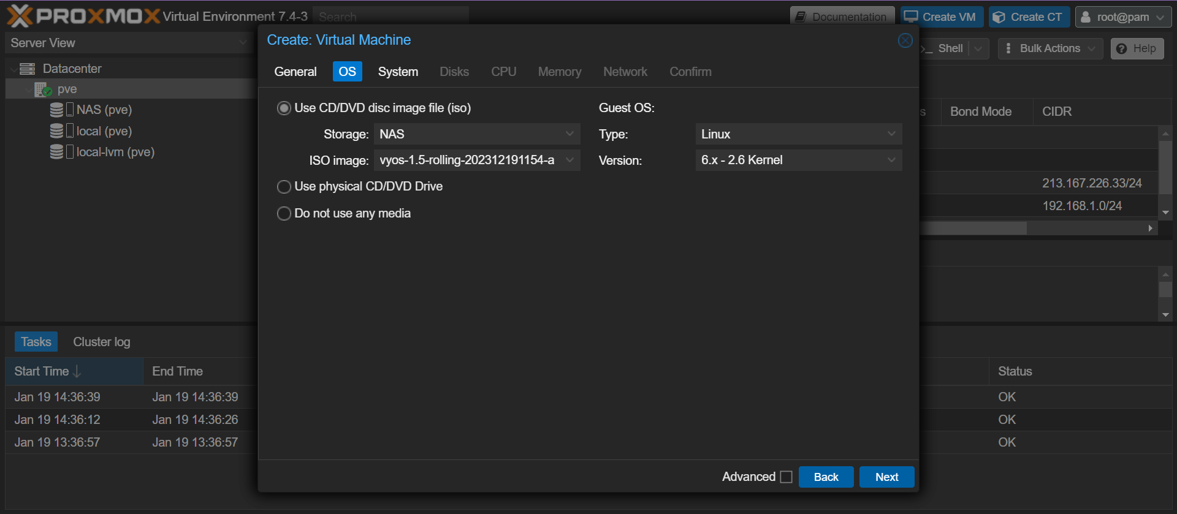Click the root@pam user icon
This screenshot has height=514, width=1177.
tap(1086, 17)
